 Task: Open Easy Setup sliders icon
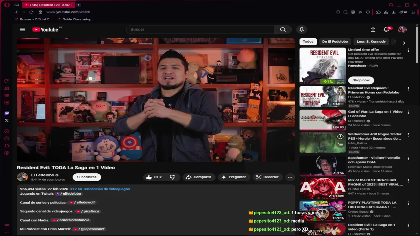[x=413, y=12]
